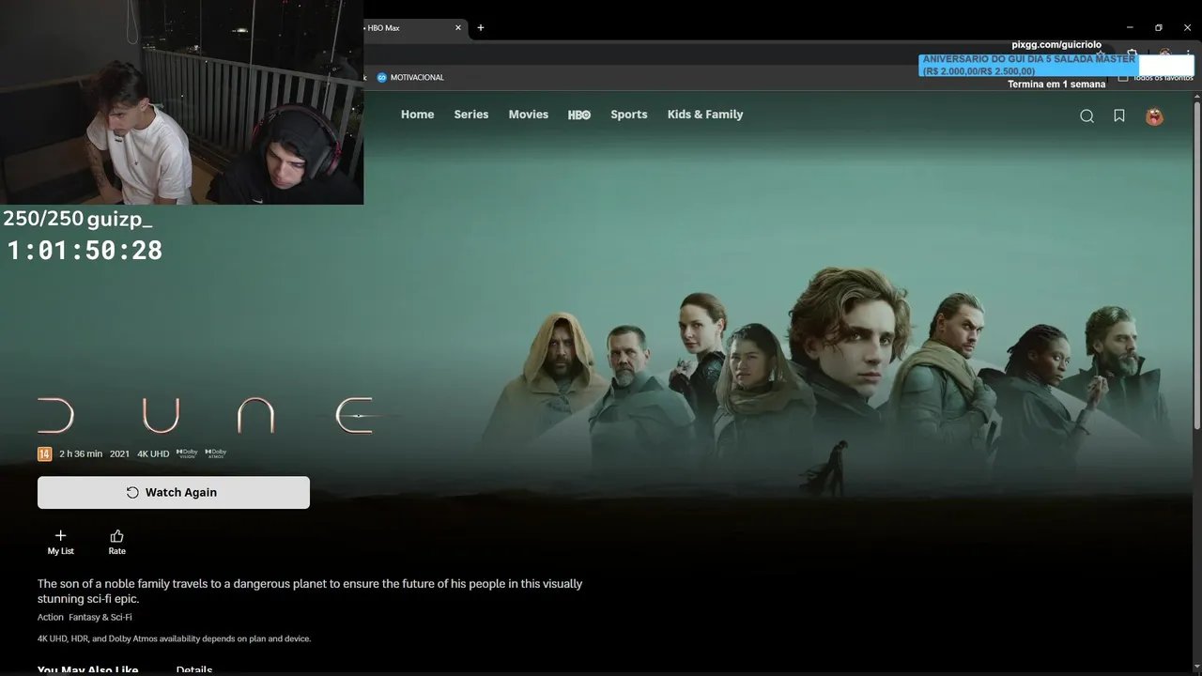Click the Fantasy & Sci-Fi genre link
1202x676 pixels.
point(100,617)
